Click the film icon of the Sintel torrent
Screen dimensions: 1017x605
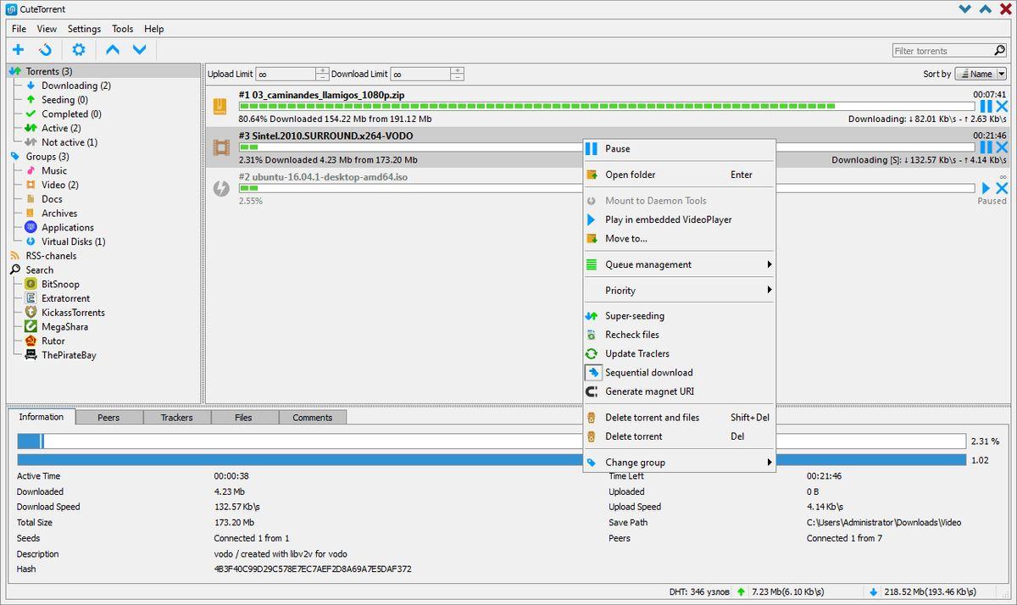(x=220, y=147)
